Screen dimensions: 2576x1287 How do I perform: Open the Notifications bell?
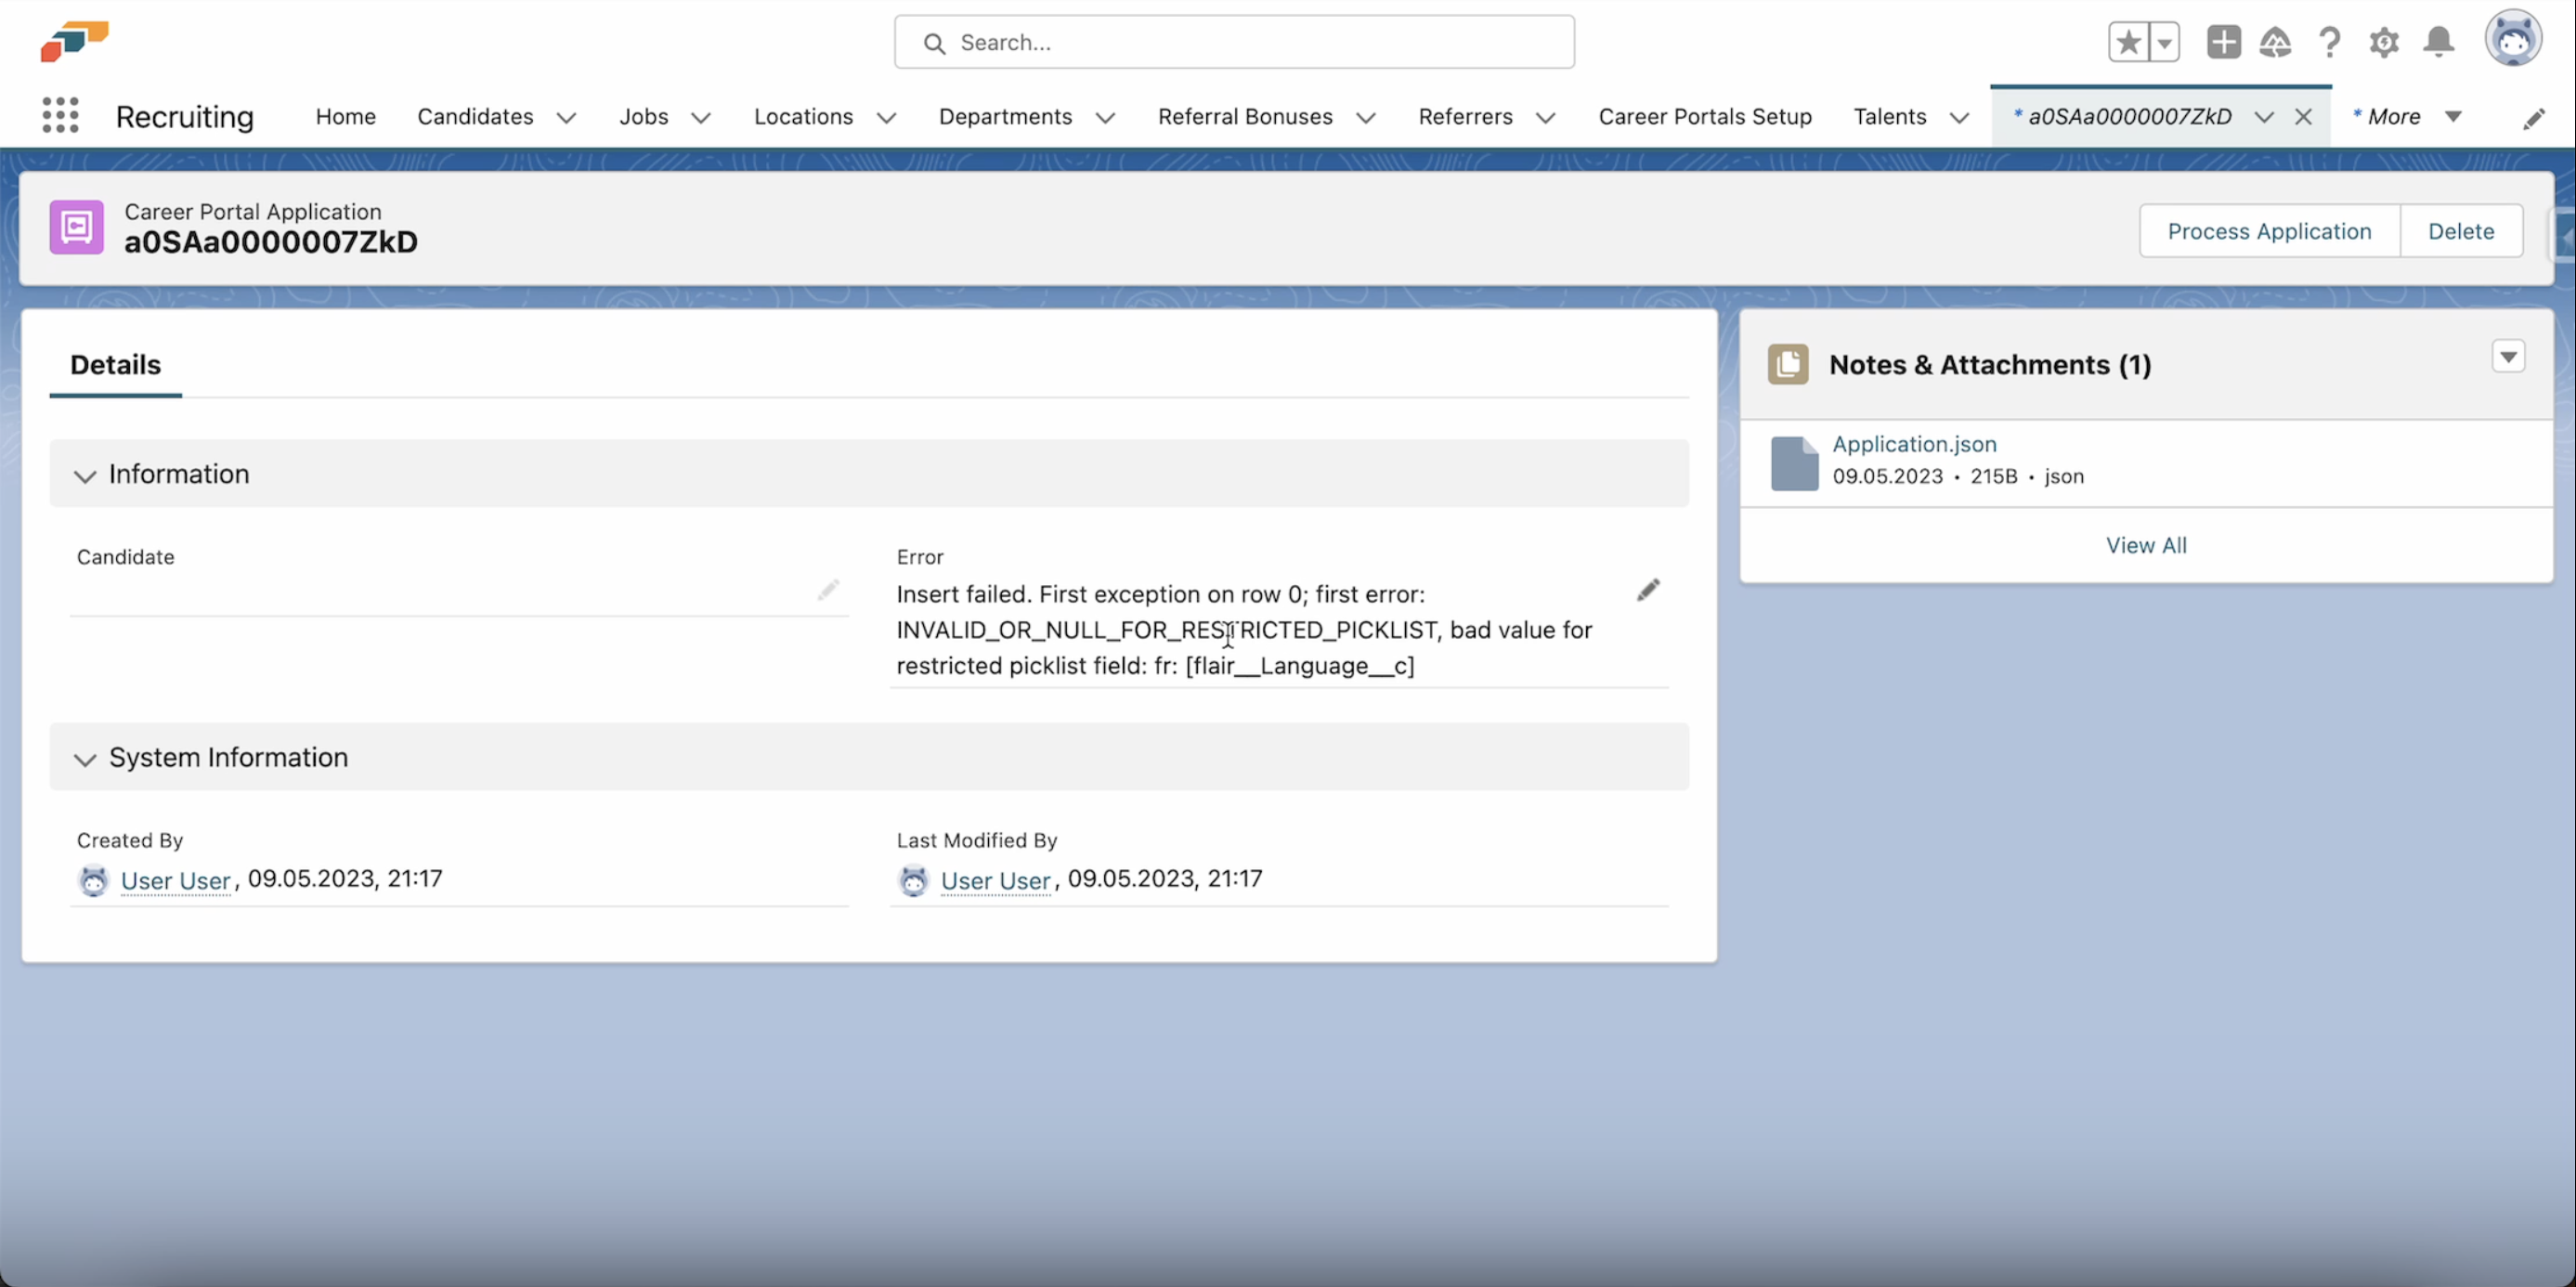tap(2439, 42)
